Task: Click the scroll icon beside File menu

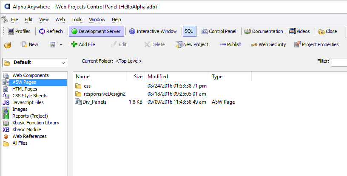Action: (x=5, y=19)
